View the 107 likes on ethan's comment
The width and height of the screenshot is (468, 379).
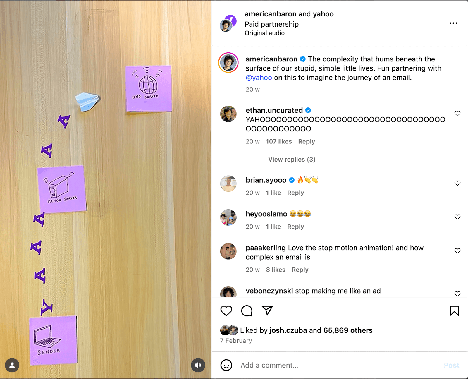click(x=279, y=142)
